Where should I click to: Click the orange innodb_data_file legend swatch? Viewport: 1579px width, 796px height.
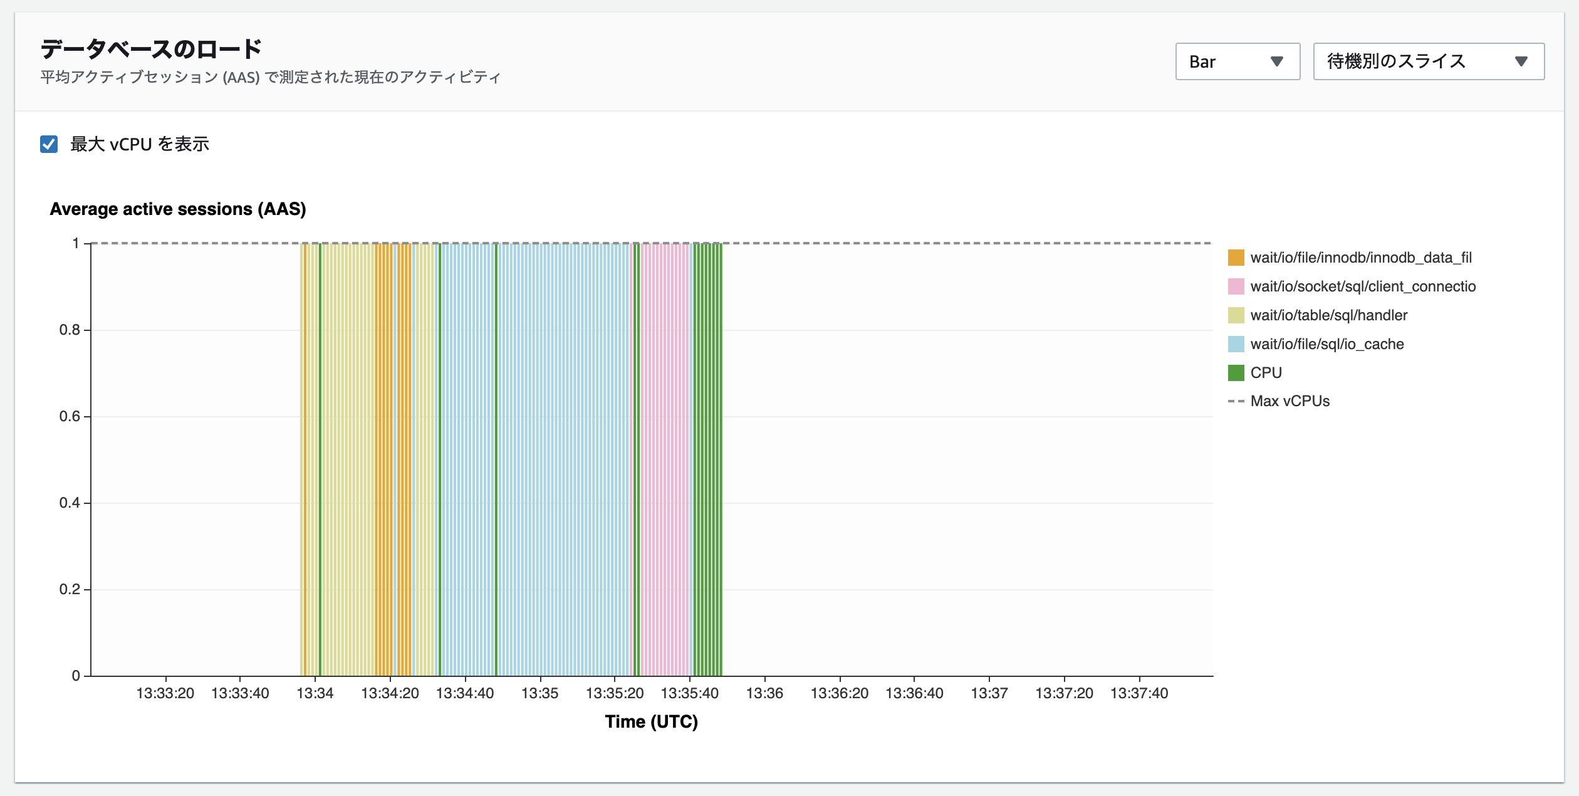(1236, 258)
